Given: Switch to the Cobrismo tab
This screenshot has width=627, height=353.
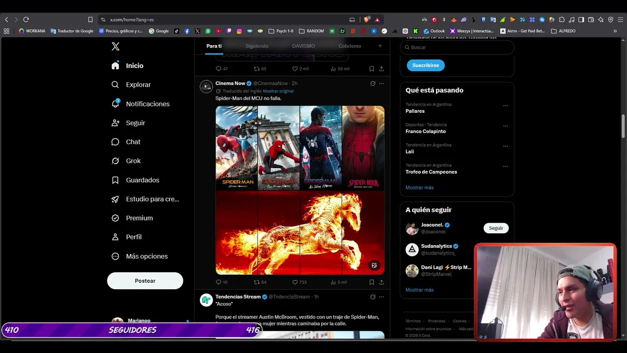Looking at the screenshot, I should point(350,46).
